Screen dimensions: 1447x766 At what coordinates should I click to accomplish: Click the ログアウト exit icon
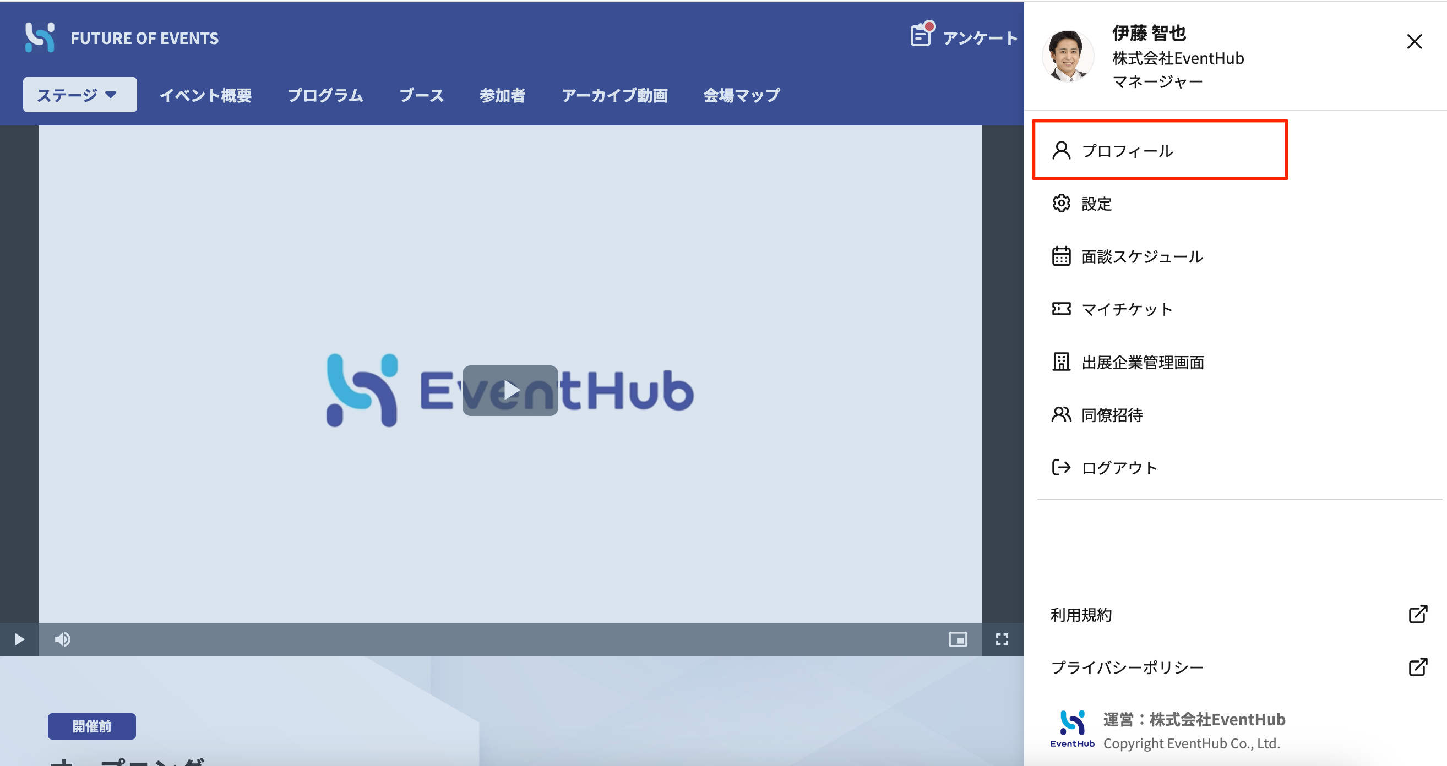(1060, 467)
